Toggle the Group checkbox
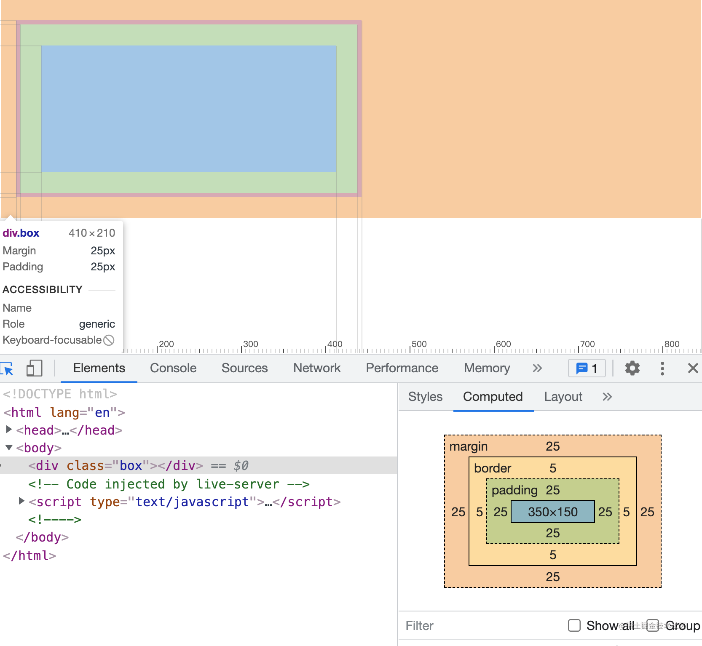This screenshot has height=646, width=702. 653,625
